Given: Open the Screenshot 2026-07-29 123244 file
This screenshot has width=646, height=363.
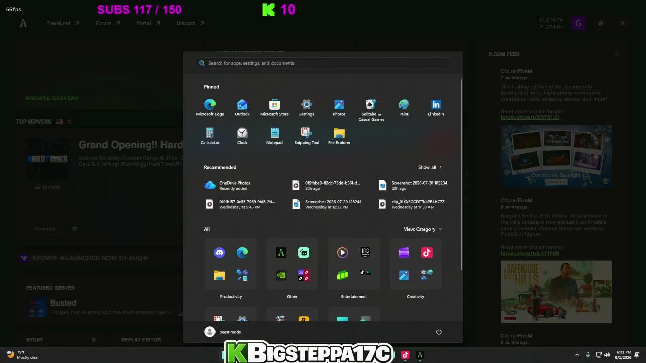Looking at the screenshot, I should 327,204.
